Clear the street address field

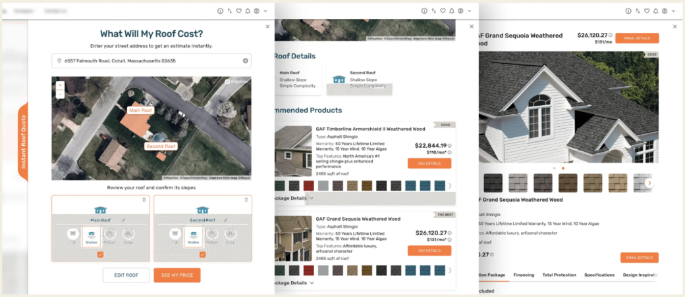(245, 61)
